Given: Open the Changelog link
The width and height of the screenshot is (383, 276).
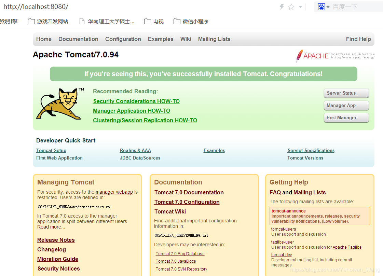Looking at the screenshot, I should coord(52,249).
